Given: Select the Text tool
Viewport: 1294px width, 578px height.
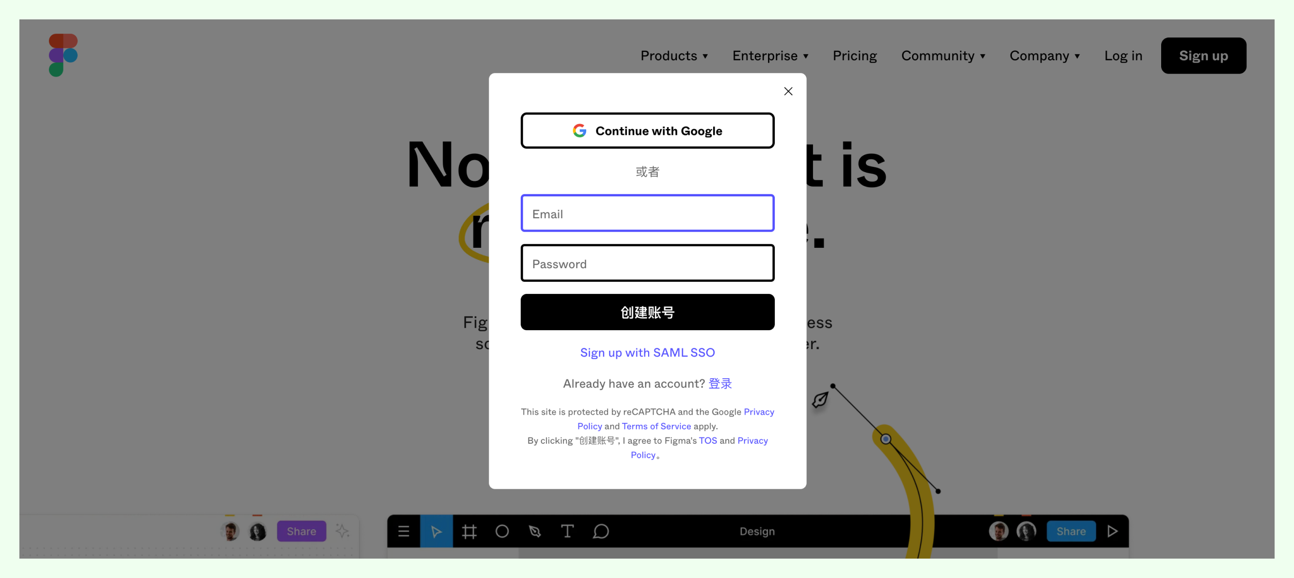Looking at the screenshot, I should point(567,531).
